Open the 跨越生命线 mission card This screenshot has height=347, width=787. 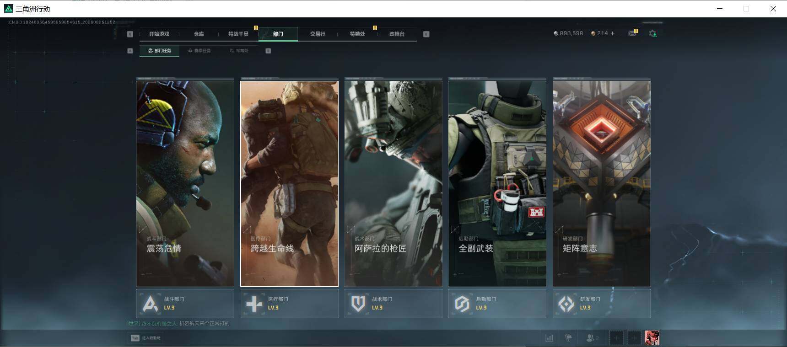tap(290, 183)
